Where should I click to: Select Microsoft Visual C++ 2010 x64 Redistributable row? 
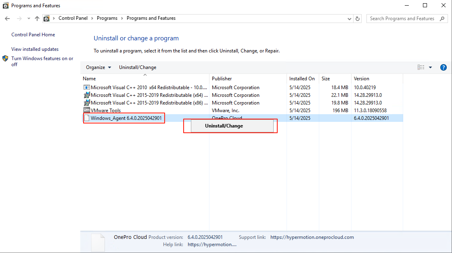click(x=242, y=87)
